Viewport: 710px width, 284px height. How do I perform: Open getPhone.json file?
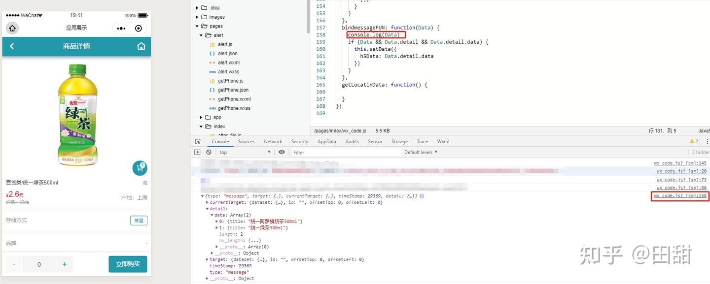click(233, 90)
